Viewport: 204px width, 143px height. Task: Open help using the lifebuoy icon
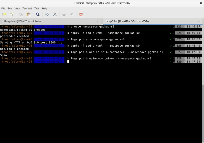[x=81, y=15]
